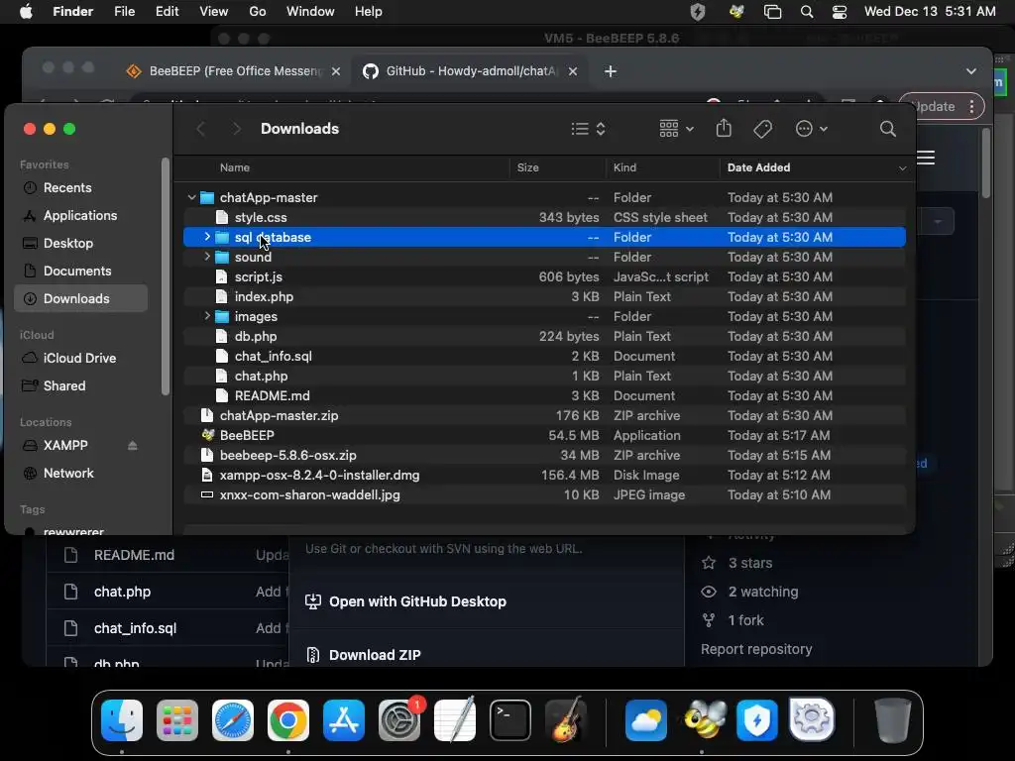Image resolution: width=1015 pixels, height=761 pixels.
Task: Open the Weather app in Dock
Action: 646,720
